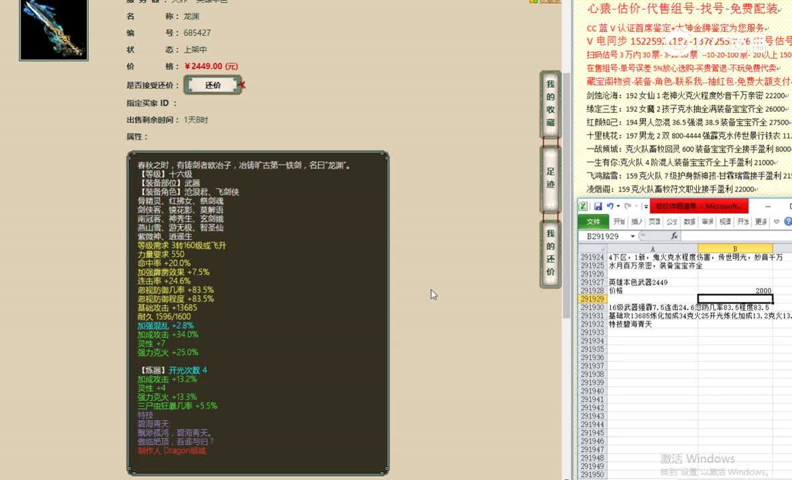Click the 还价 counter-offer button
The height and width of the screenshot is (480, 792).
[x=213, y=85]
